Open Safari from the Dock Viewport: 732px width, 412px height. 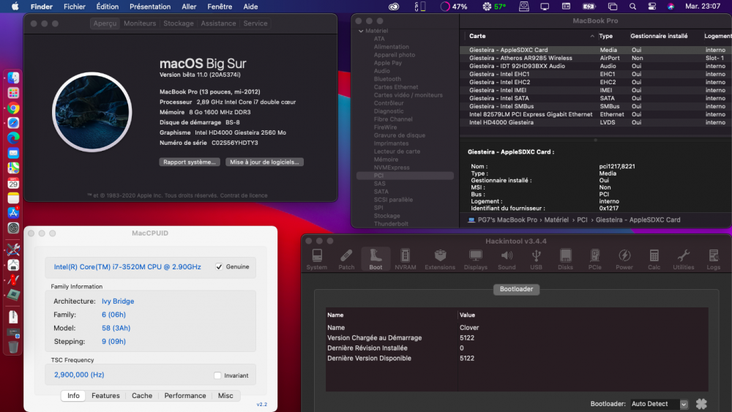pyautogui.click(x=13, y=123)
